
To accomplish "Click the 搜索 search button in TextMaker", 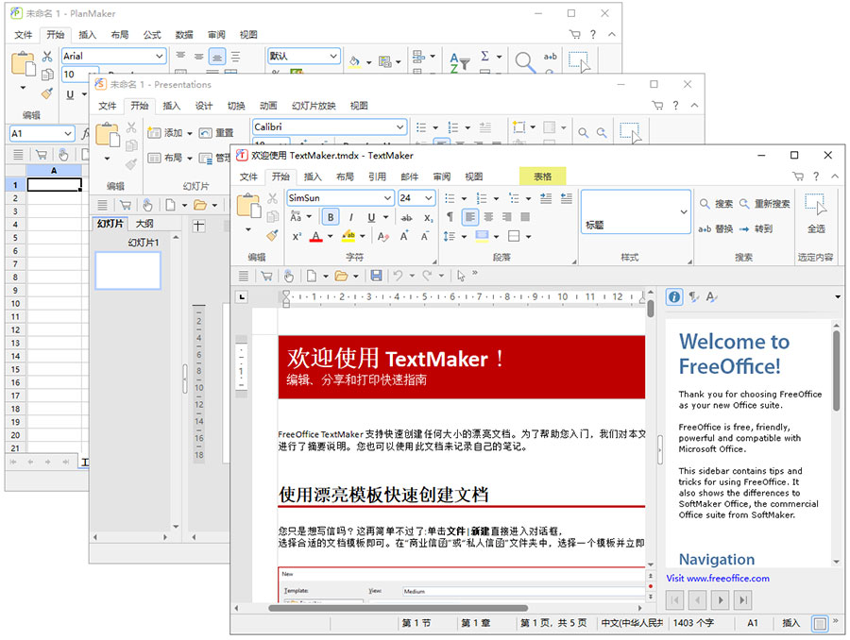I will click(x=716, y=204).
